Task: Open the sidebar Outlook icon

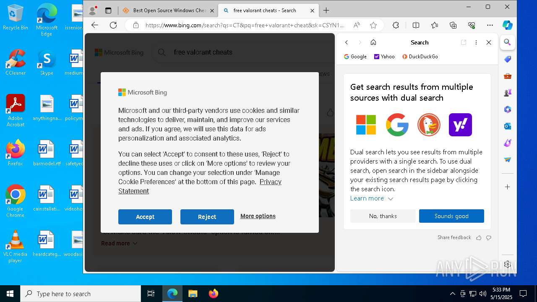Action: [x=508, y=126]
